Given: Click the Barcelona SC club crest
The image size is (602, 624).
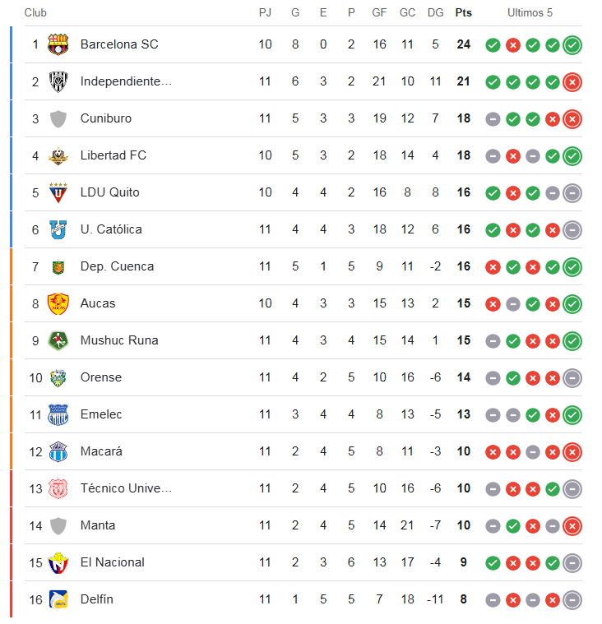Looking at the screenshot, I should coord(58,44).
